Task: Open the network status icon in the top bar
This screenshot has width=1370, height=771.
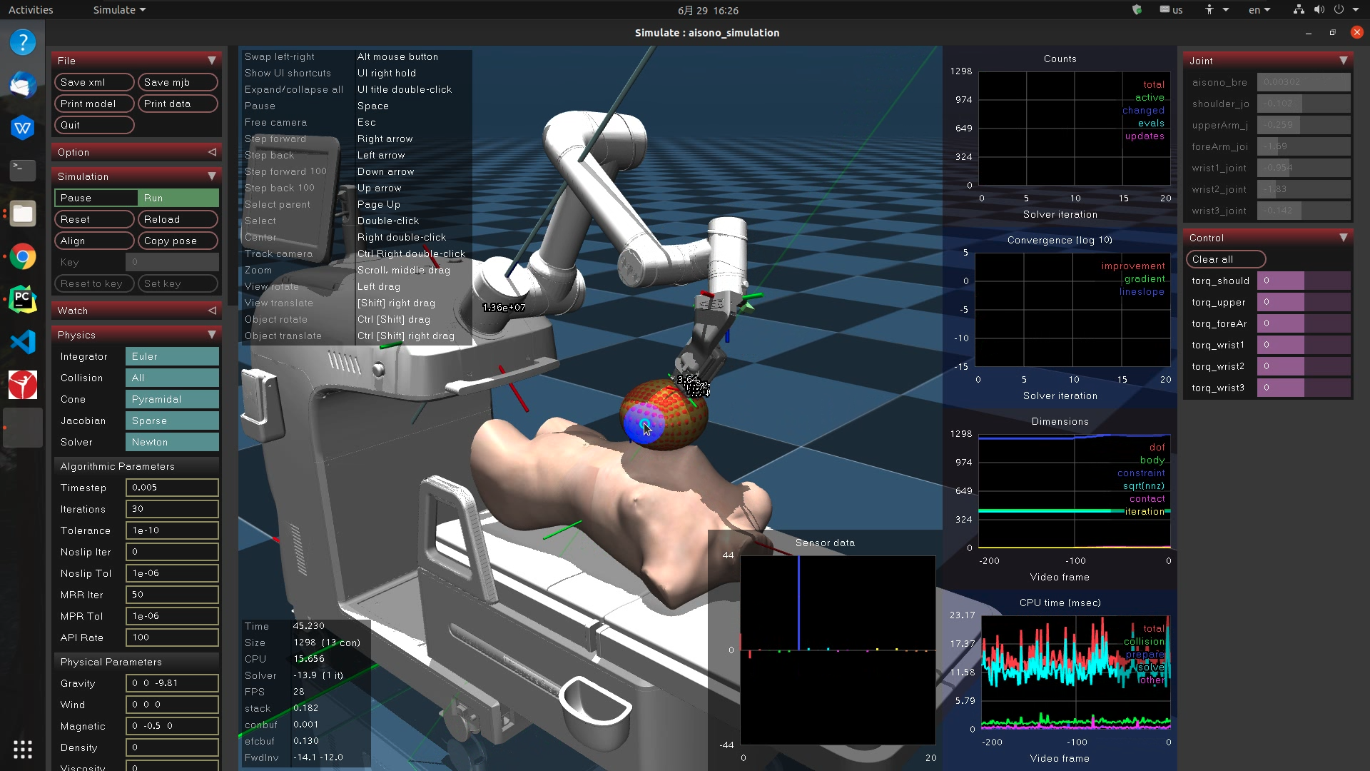Action: click(x=1299, y=10)
